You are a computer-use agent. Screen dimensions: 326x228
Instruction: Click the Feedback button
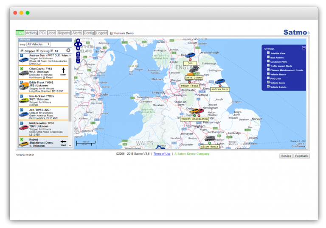tap(301, 156)
